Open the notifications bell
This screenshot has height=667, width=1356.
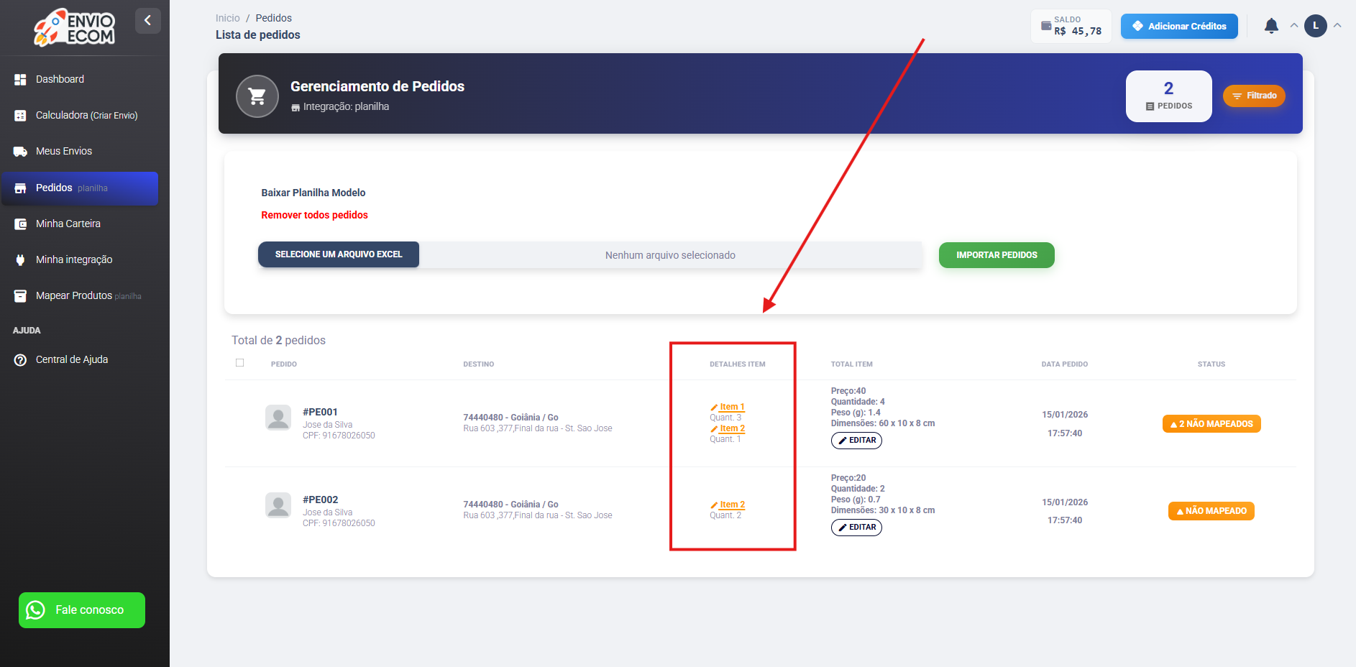click(x=1271, y=26)
